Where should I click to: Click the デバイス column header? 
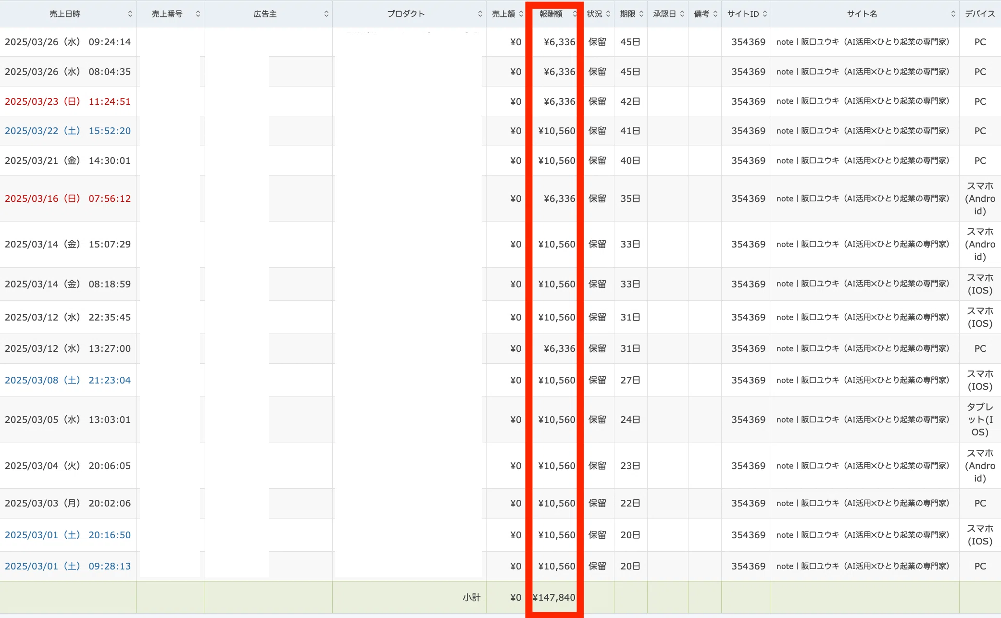click(979, 14)
